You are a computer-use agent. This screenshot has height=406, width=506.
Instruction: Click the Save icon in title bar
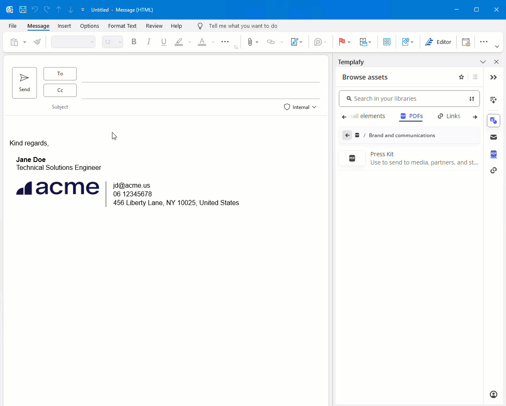[x=23, y=10]
